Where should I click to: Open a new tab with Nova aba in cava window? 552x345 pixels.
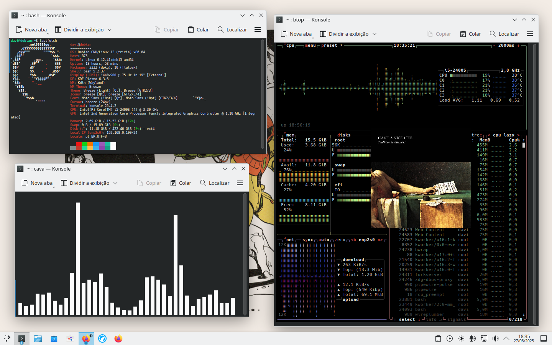(x=38, y=183)
